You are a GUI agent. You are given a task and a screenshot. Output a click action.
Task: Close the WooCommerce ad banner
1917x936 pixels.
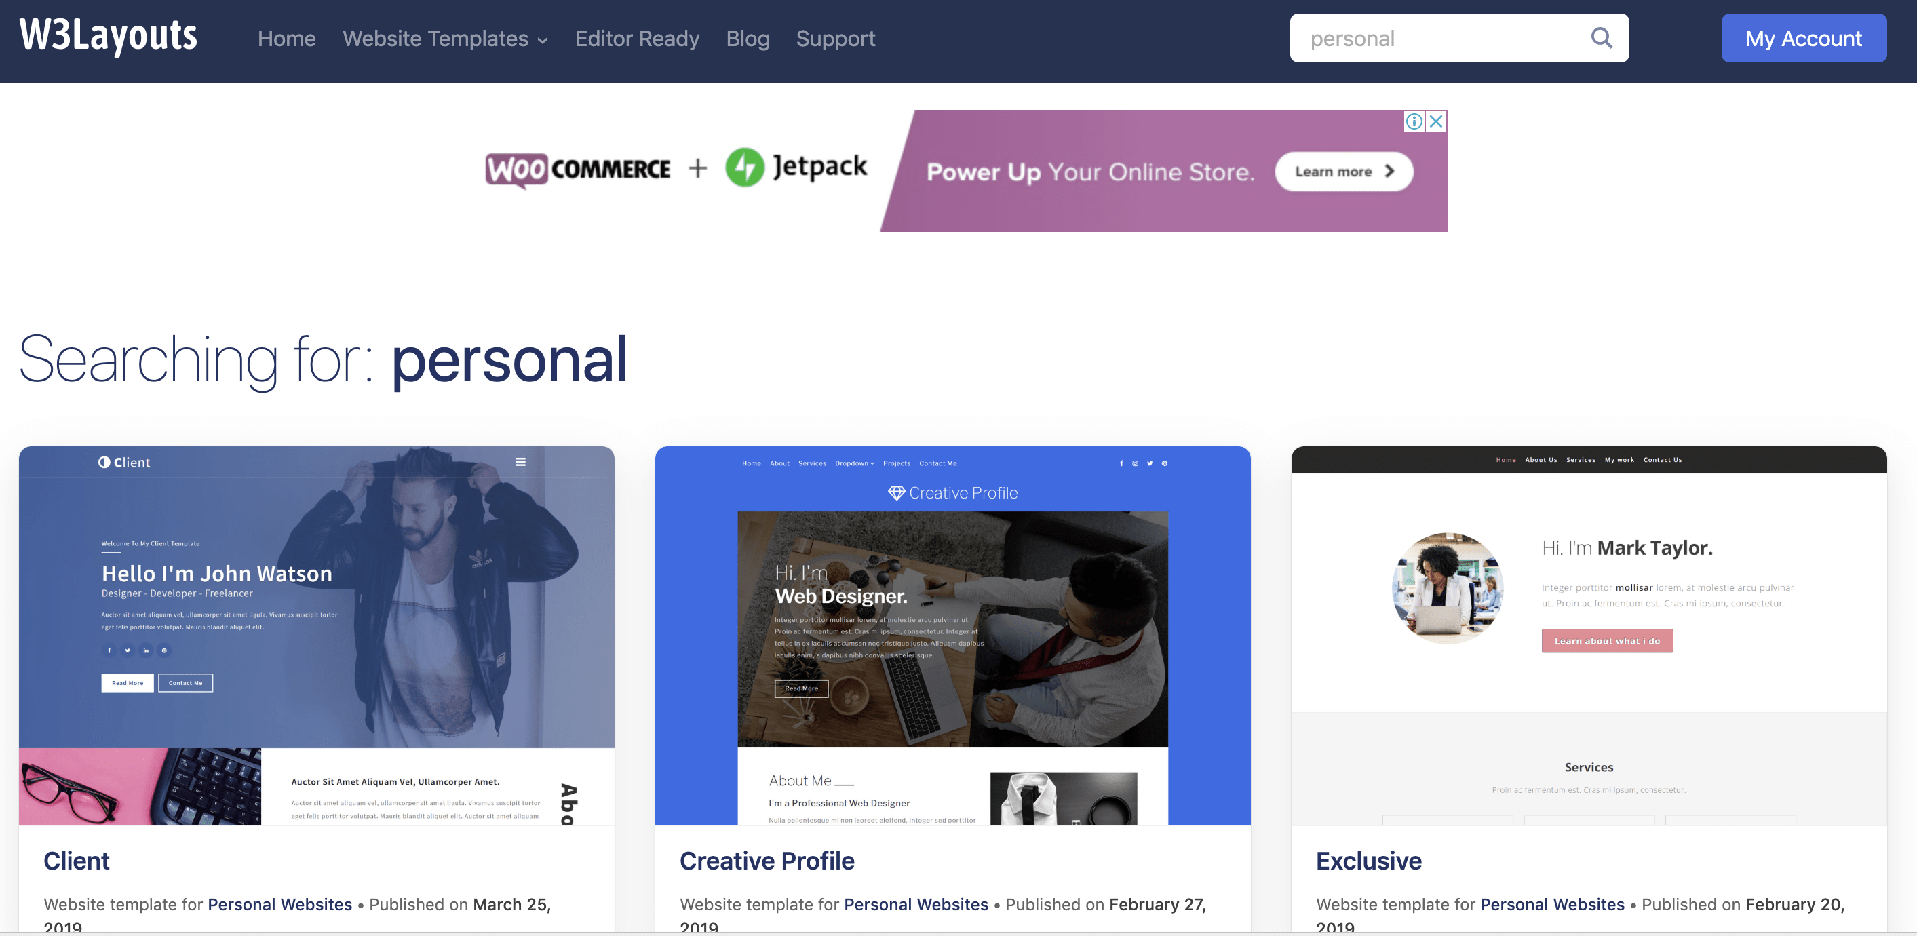coord(1436,121)
